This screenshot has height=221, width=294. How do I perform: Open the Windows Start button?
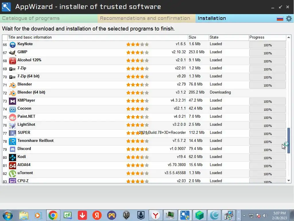(7, 215)
